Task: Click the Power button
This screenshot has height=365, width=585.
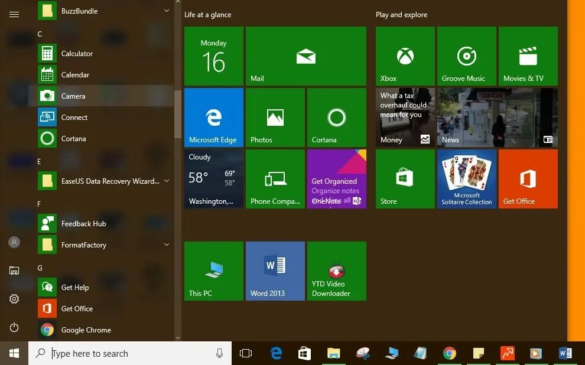Action: point(14,327)
